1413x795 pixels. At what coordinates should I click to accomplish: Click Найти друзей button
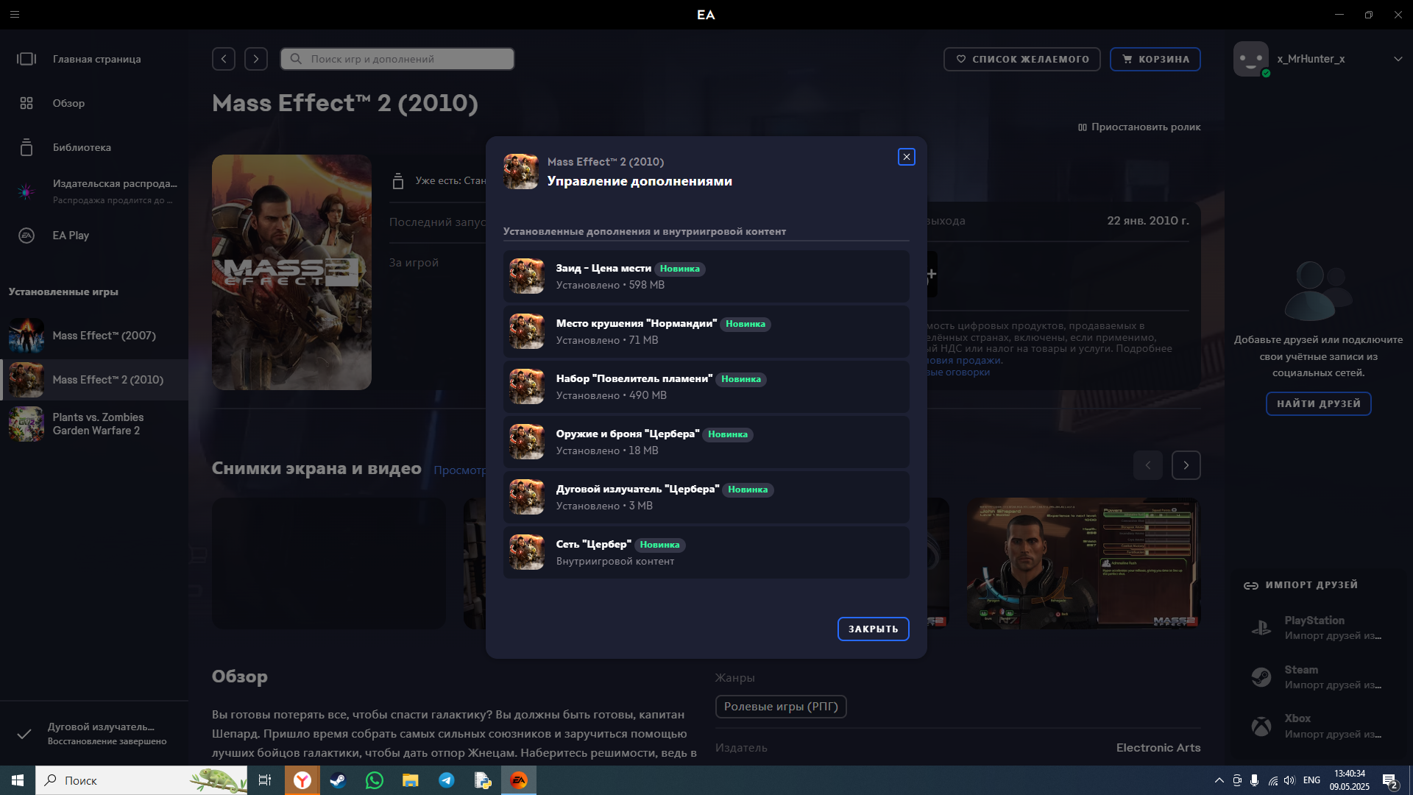[1318, 403]
